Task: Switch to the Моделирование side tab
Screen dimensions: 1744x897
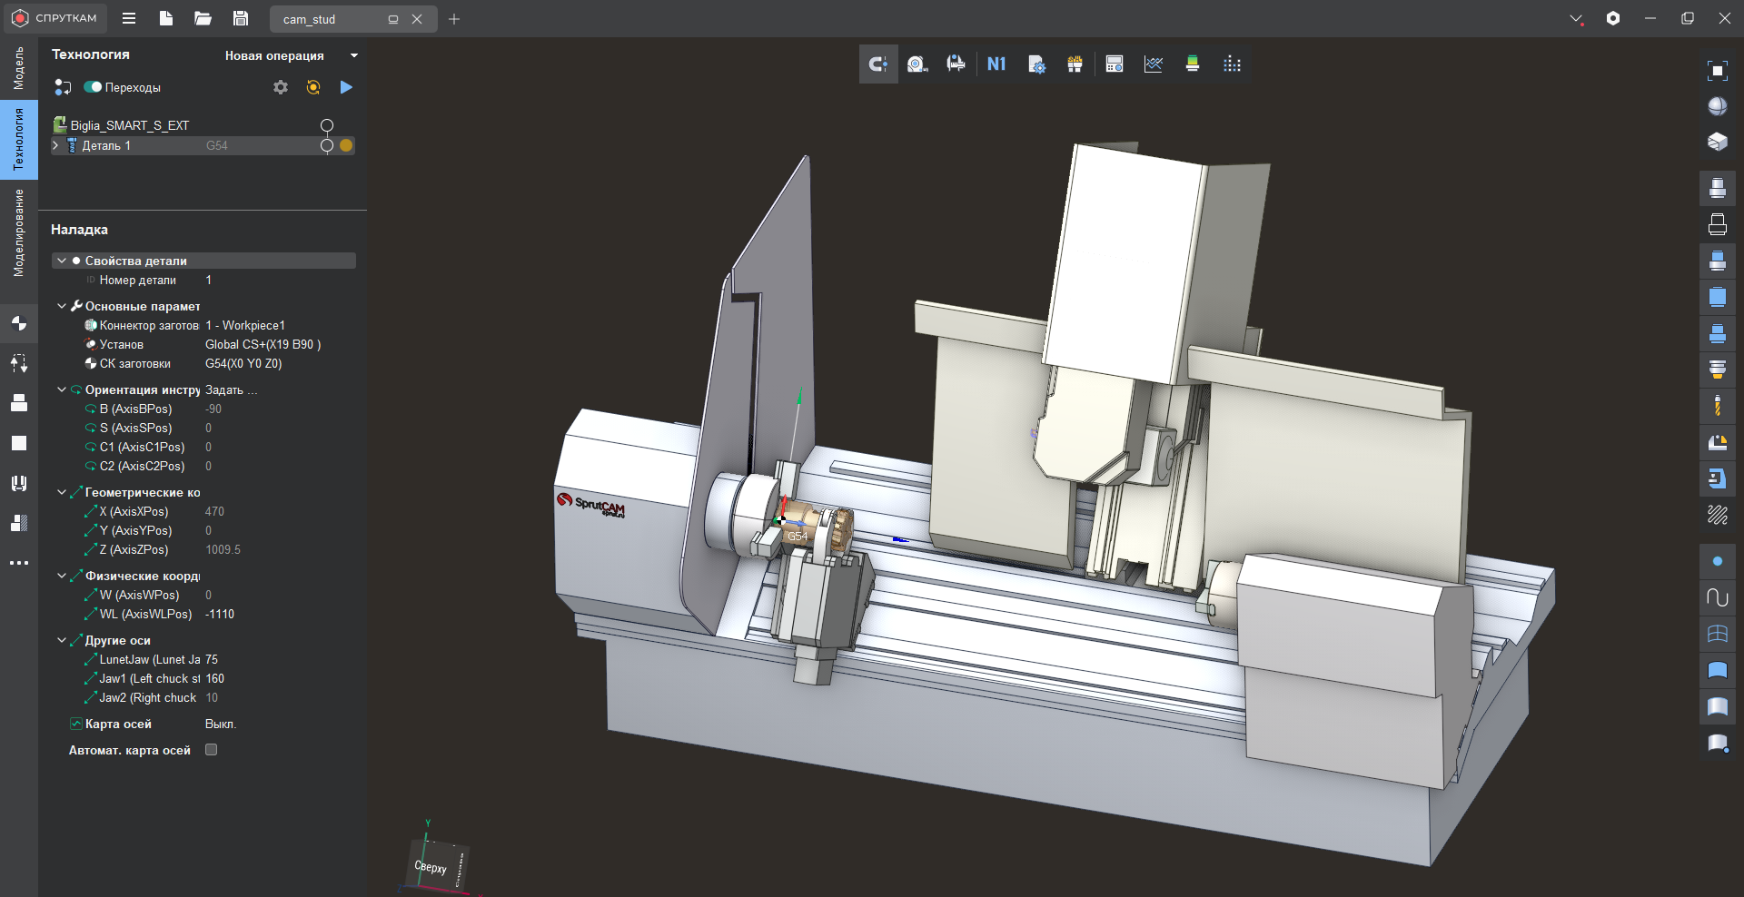Action: (18, 232)
